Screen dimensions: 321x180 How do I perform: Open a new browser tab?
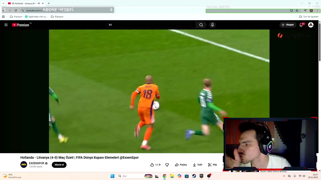(49, 3)
